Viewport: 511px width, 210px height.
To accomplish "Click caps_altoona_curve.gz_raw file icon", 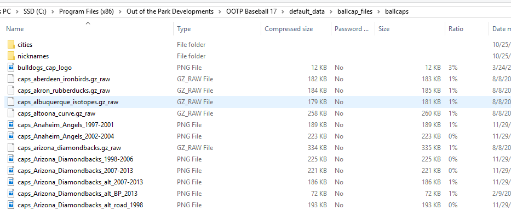I will coord(11,113).
